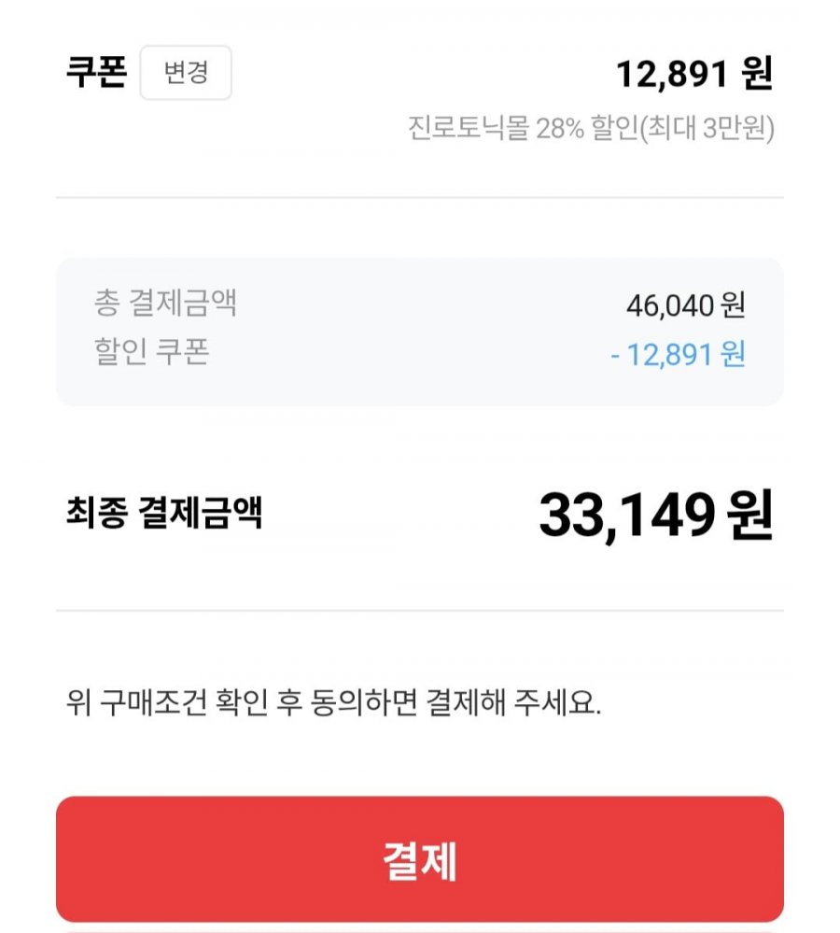Screen dimensions: 840x933
Task: Select the 33,149 final amount number
Action: click(x=626, y=515)
